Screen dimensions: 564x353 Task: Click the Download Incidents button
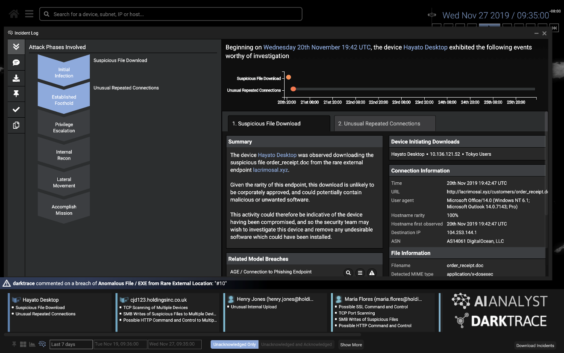click(x=535, y=345)
